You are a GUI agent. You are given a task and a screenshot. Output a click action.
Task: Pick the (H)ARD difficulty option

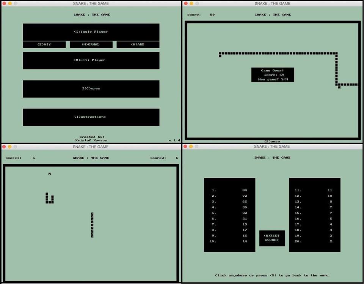click(x=138, y=44)
